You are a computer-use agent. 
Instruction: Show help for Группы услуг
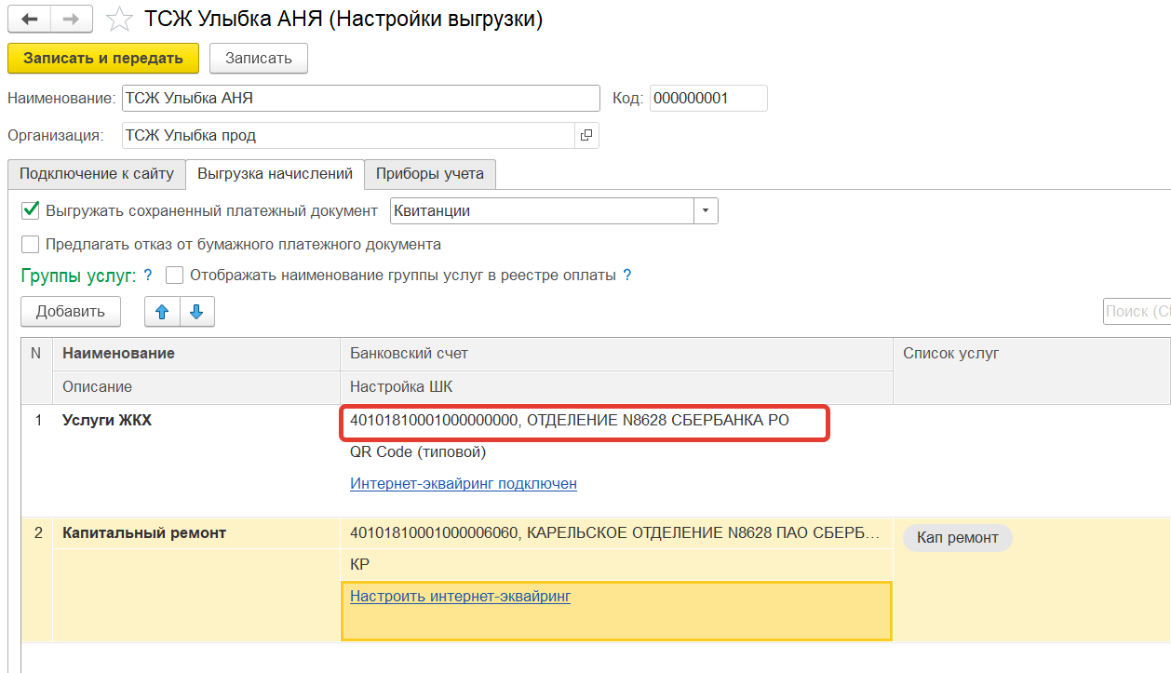tap(148, 276)
